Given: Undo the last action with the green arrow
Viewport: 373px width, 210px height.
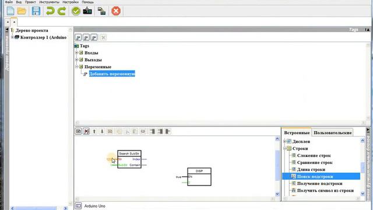Looking at the screenshot, I should click(50, 11).
